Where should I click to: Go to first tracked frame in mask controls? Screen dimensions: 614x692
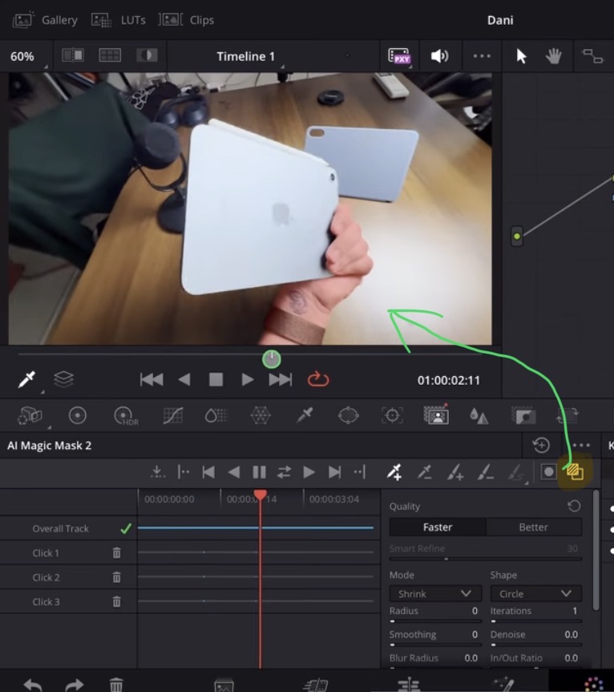[x=208, y=472]
